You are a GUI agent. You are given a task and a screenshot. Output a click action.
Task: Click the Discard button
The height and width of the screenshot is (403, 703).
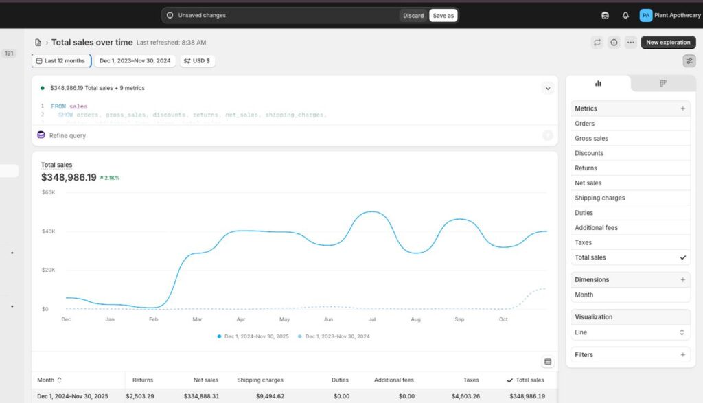point(413,16)
